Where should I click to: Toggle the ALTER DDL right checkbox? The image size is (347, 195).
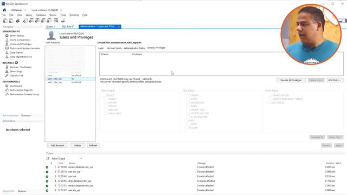point(188,99)
